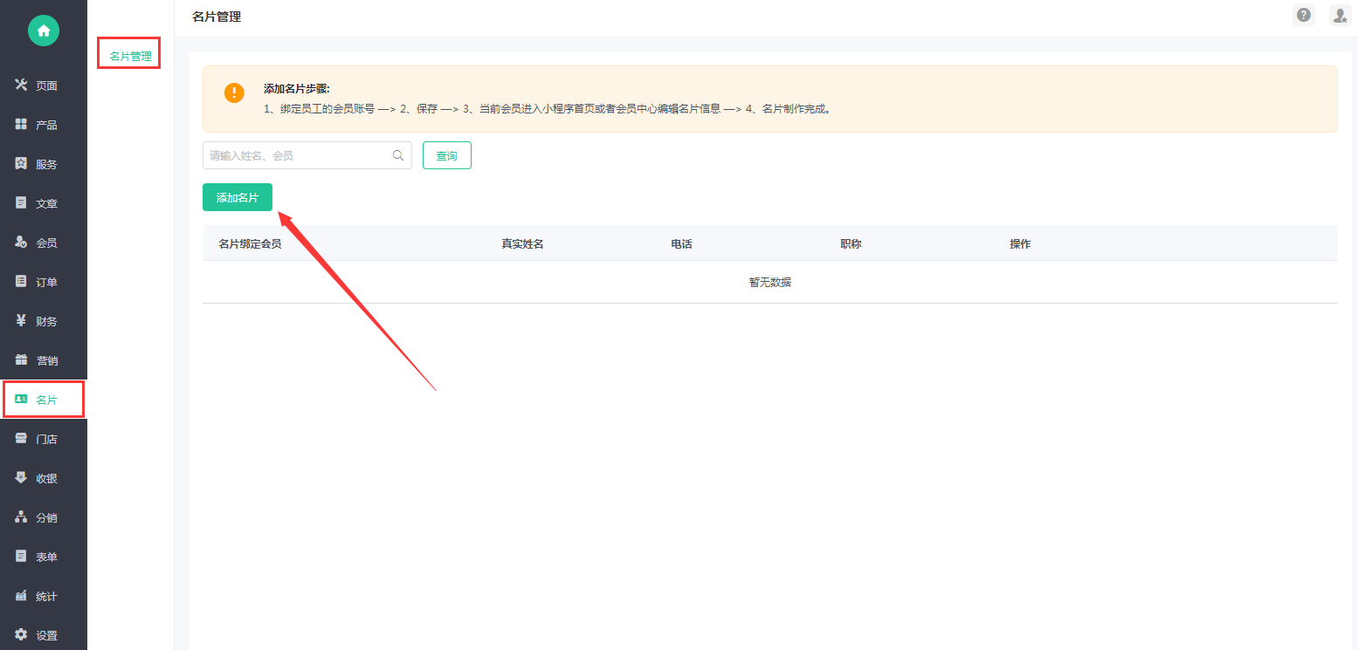1358x650 pixels.
Task: Open the 分销 section
Action: click(x=44, y=517)
